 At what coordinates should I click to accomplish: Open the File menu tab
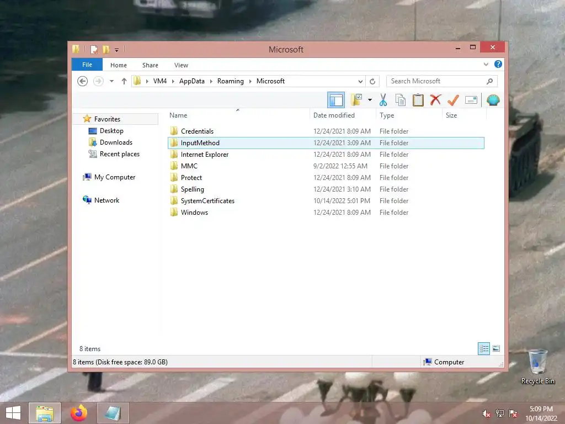[87, 65]
